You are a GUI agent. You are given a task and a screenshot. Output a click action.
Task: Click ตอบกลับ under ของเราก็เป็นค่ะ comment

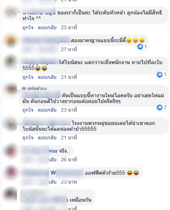tap(47, 28)
